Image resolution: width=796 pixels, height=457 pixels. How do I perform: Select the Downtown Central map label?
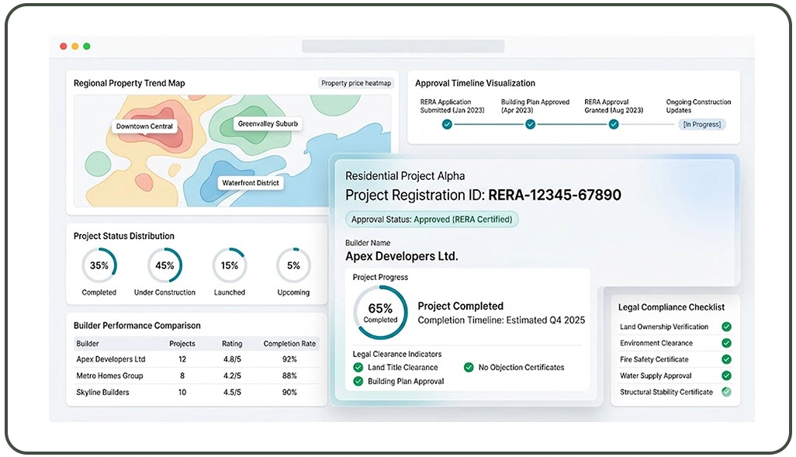[144, 126]
